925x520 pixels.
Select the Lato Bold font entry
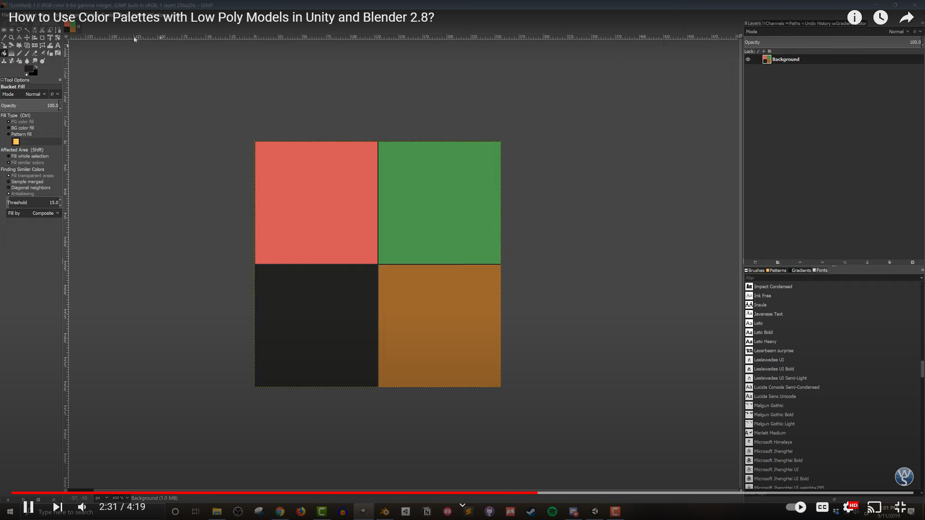pos(763,333)
